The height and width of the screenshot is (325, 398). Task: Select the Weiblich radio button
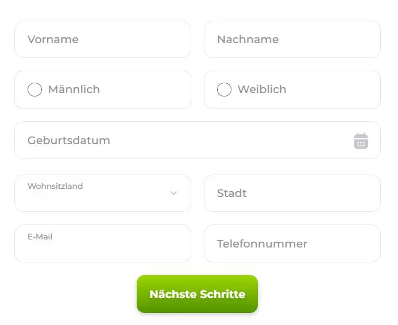[224, 90]
